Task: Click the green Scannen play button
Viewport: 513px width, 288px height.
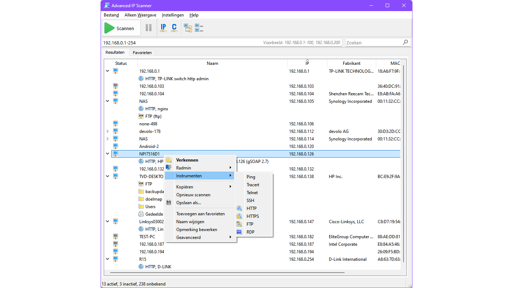Action: (121, 28)
